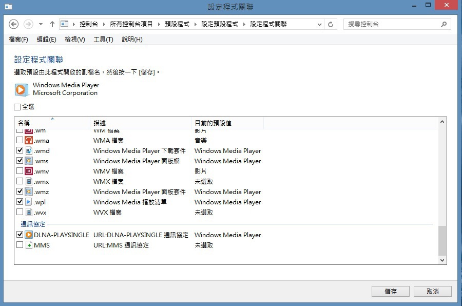
Task: Open the 檢視(V) menu
Action: point(75,40)
